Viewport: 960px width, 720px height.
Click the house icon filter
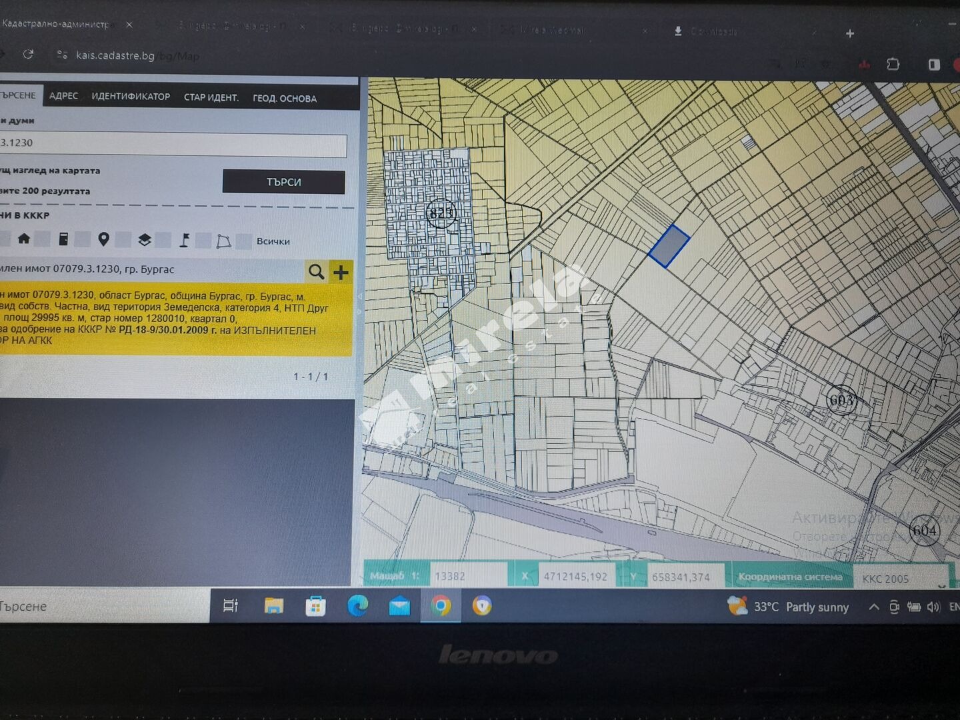pos(24,239)
